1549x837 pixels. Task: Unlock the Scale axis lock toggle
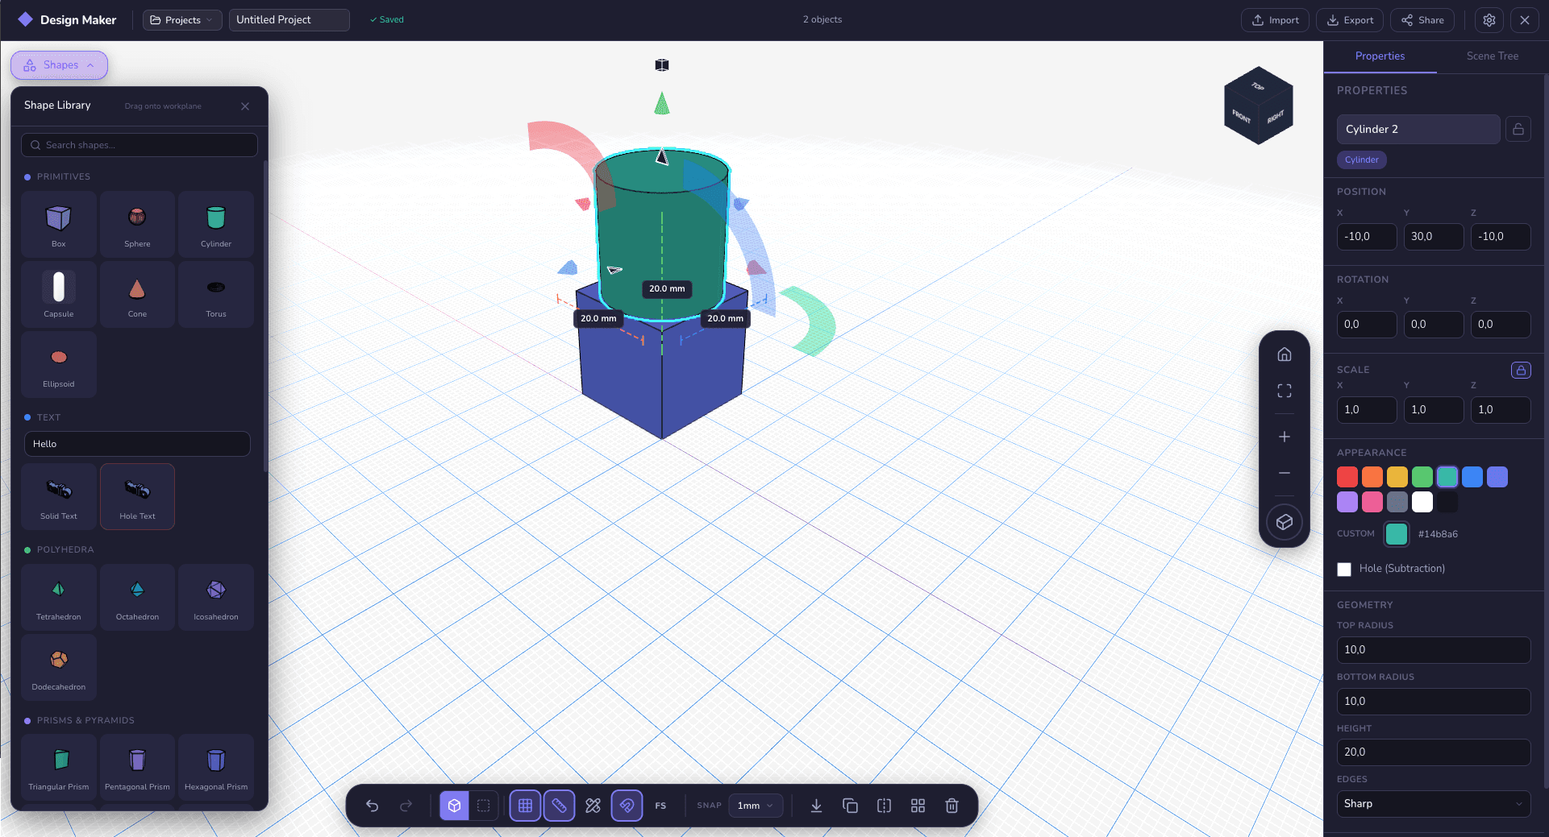point(1521,370)
